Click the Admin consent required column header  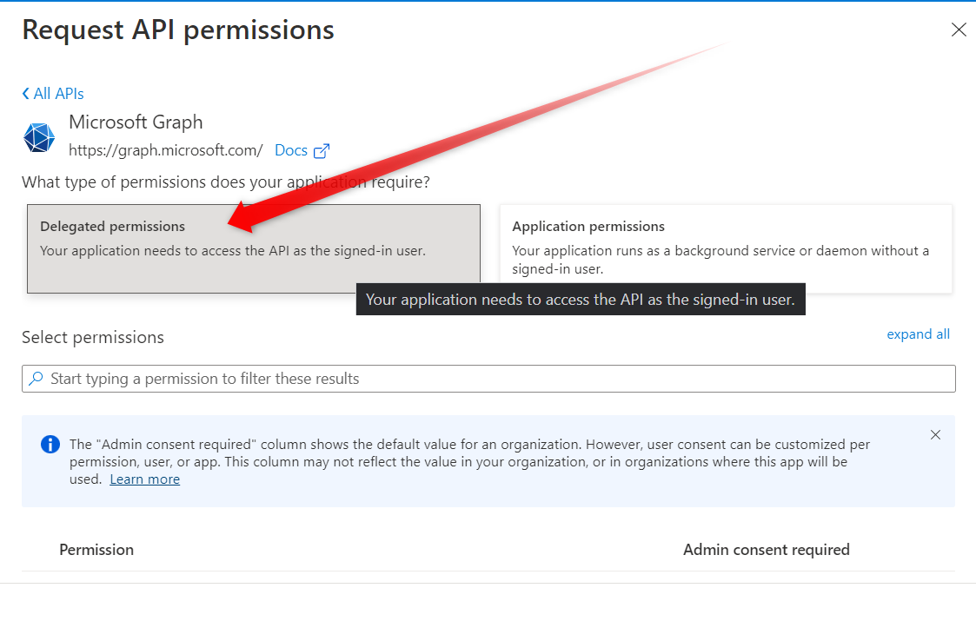click(766, 550)
